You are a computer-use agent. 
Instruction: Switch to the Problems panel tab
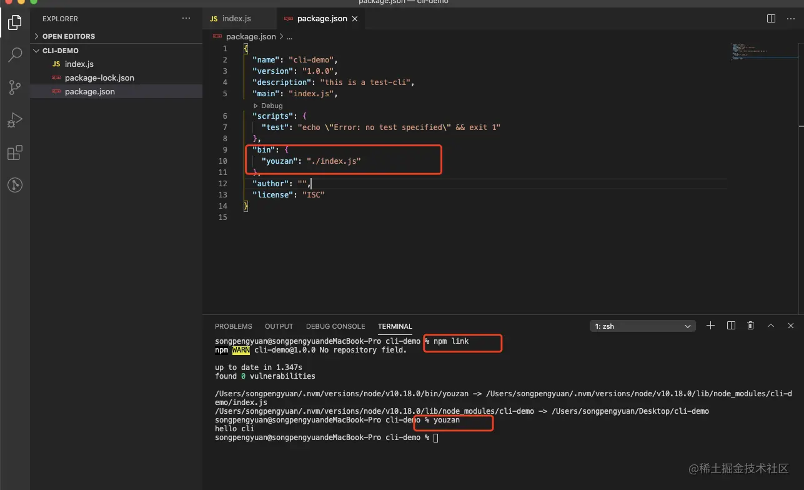pos(234,326)
